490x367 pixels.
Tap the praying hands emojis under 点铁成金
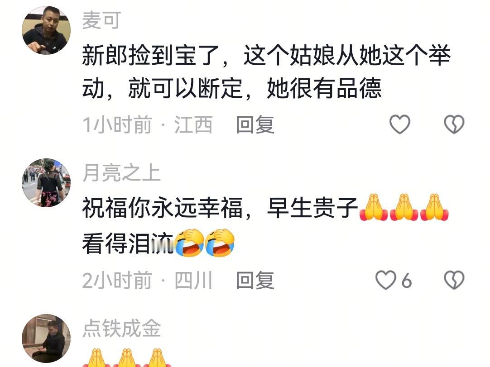click(x=127, y=357)
